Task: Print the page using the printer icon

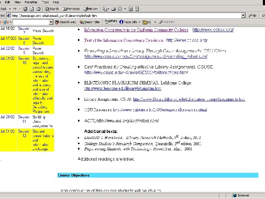Action: click(x=113, y=9)
